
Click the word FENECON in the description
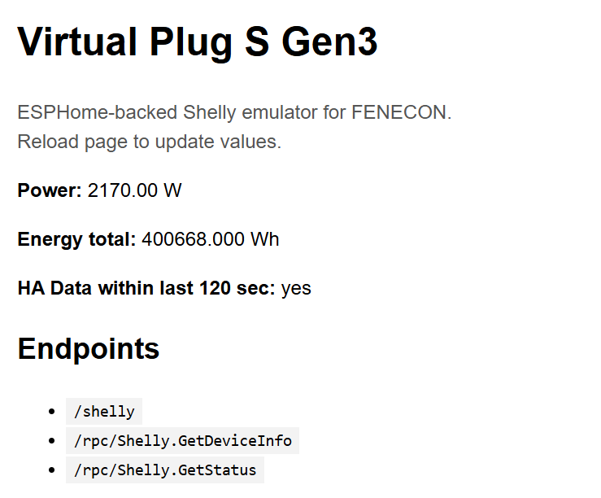point(398,112)
